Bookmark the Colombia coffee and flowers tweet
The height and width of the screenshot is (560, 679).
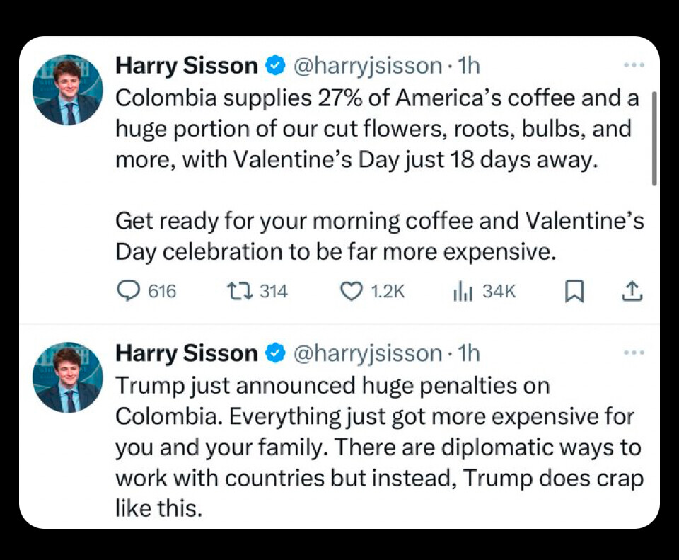(574, 292)
